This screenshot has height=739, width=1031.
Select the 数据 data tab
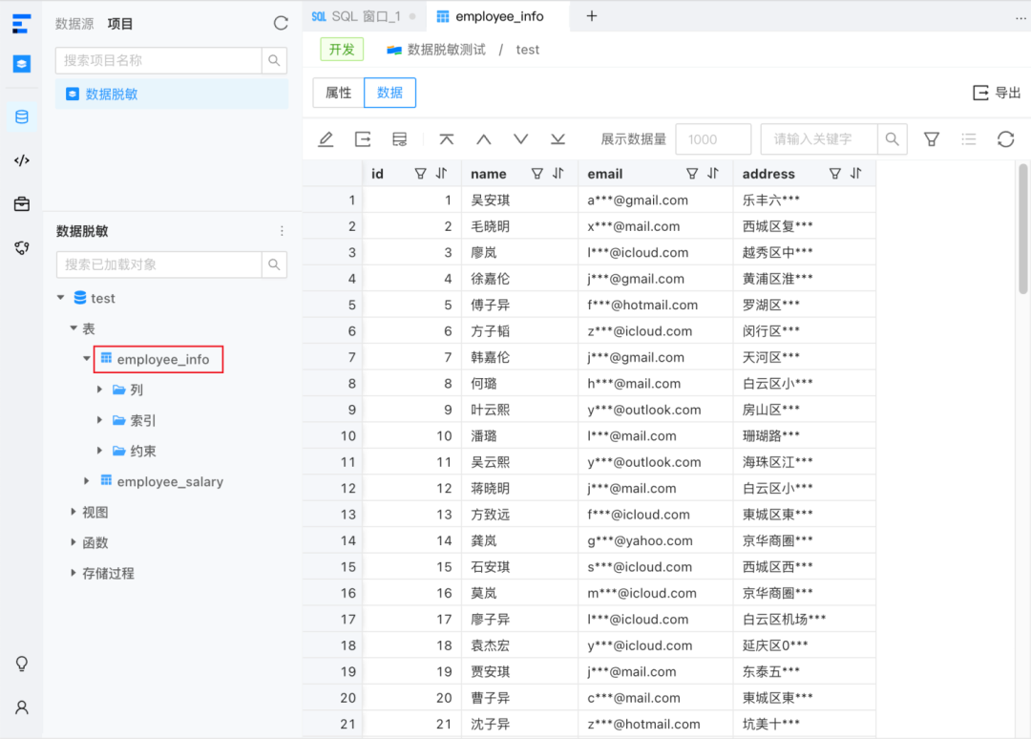389,93
